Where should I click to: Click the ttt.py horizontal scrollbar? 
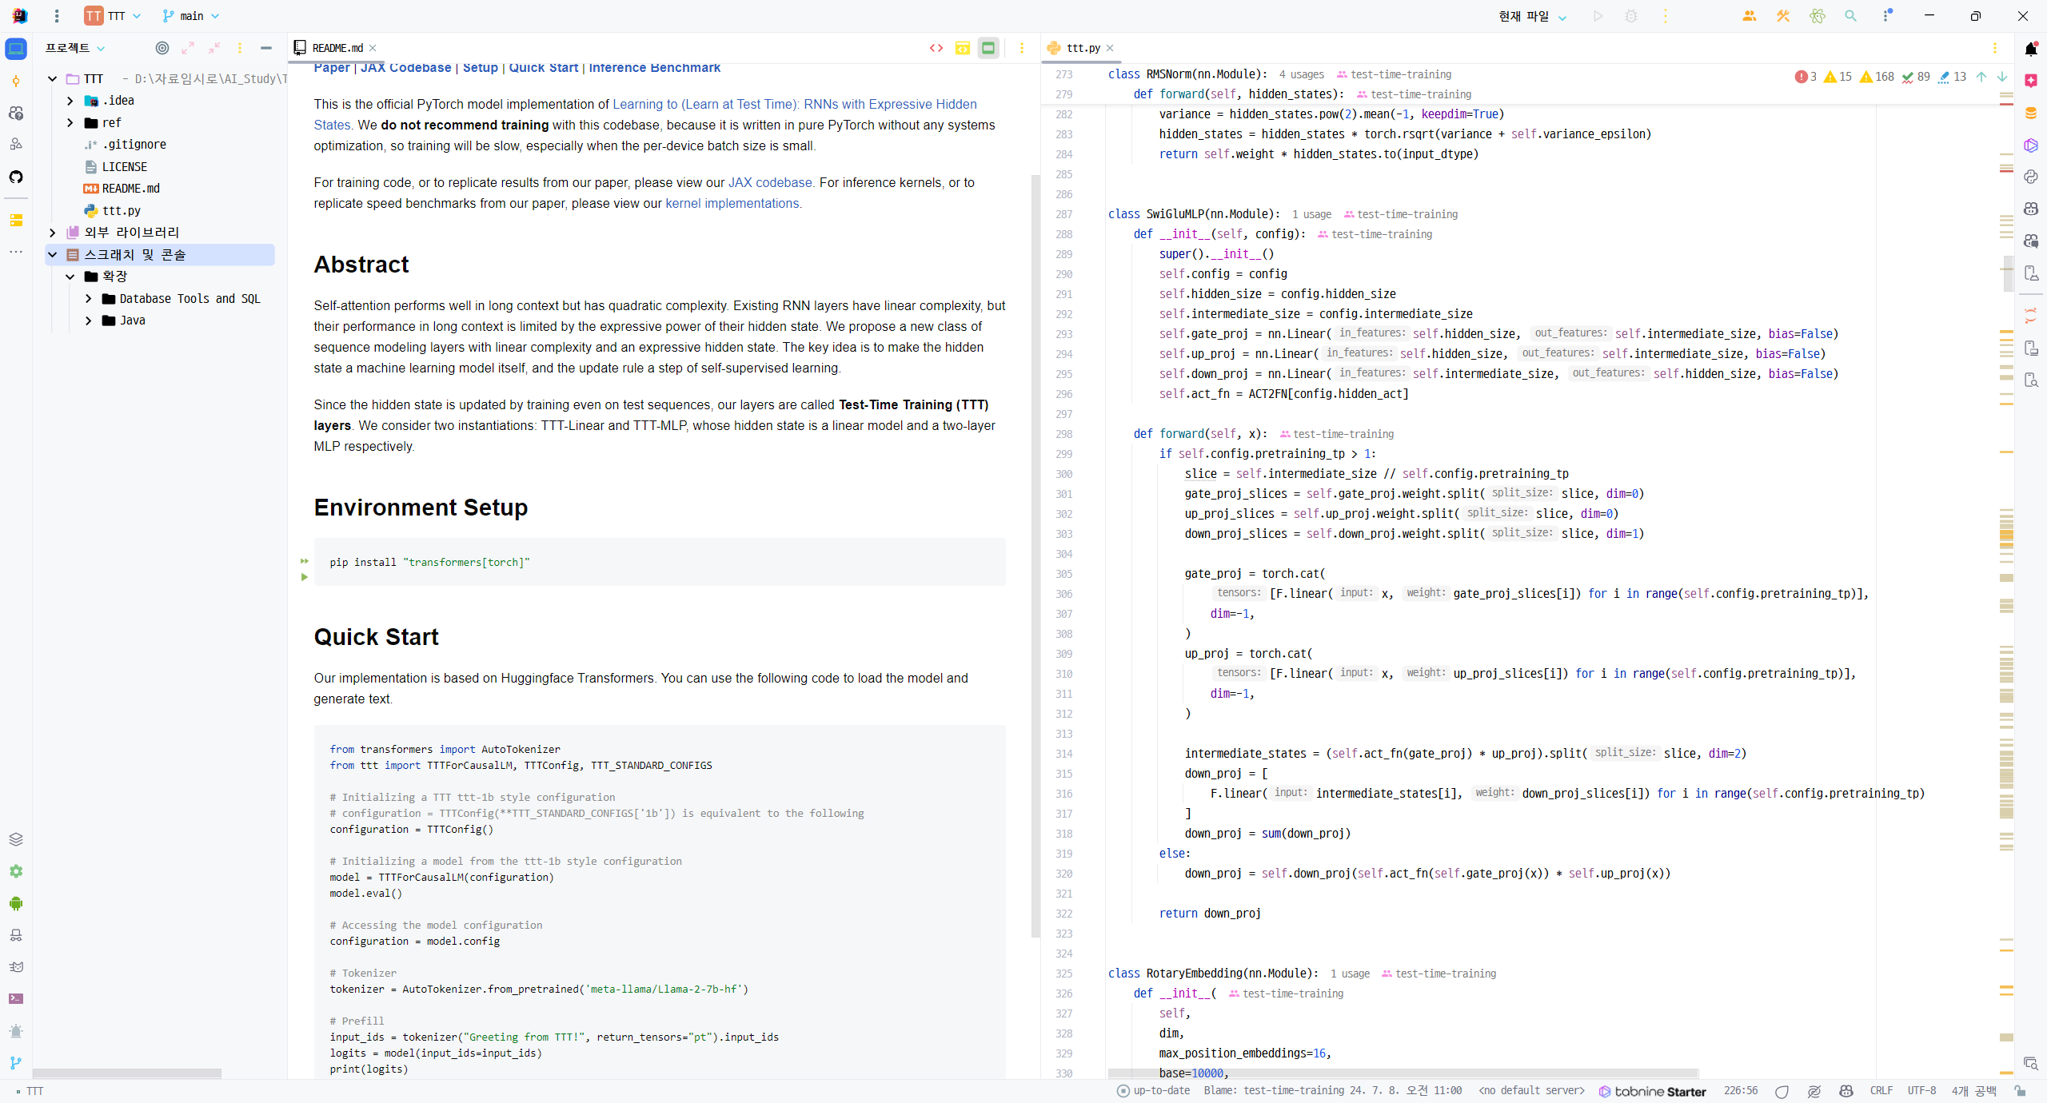[x=1403, y=1073]
